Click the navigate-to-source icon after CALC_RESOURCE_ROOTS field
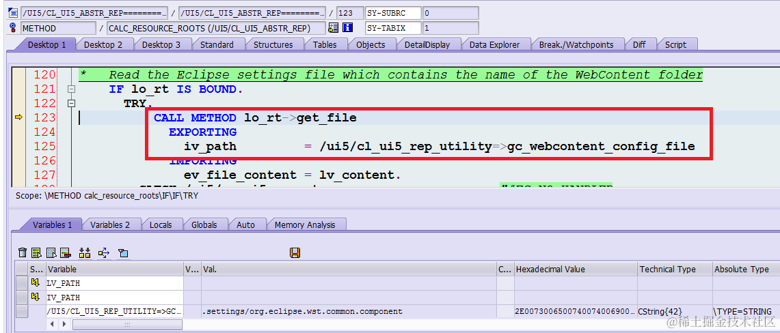This screenshot has height=333, width=780. pos(334,28)
